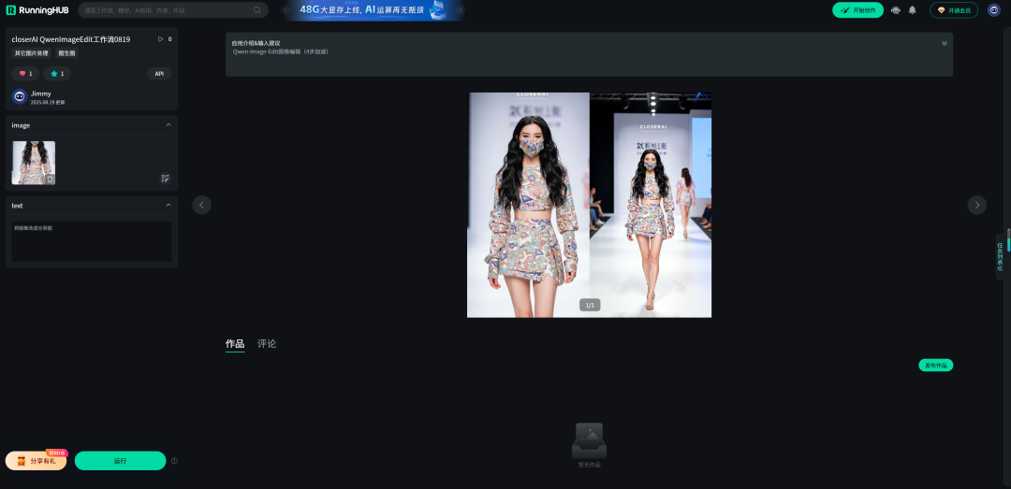Click the 发布作品 button
The height and width of the screenshot is (489, 1011).
tap(935, 366)
